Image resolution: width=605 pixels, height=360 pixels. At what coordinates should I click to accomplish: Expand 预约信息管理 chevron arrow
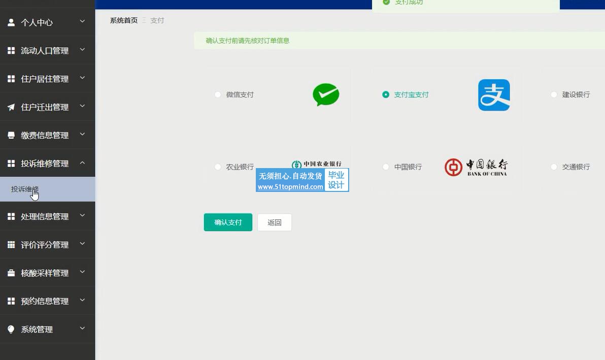point(82,300)
